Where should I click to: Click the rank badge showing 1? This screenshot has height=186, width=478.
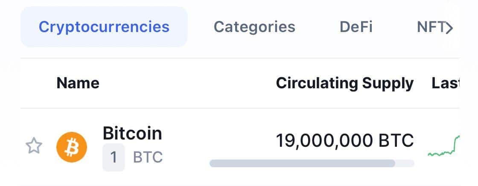pos(114,157)
